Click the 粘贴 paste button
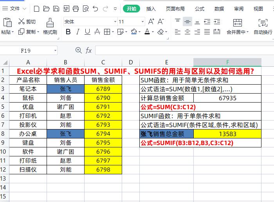 (x=7, y=26)
